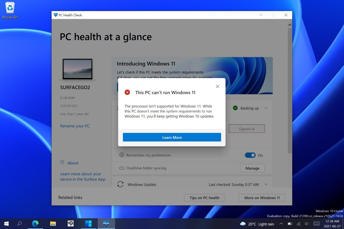Screen dimensions: 344x229
Task: Open the weather 20°C Light rain widget
Action: (x=257, y=224)
